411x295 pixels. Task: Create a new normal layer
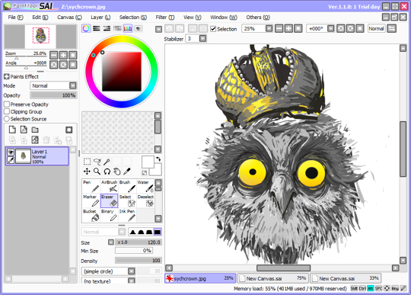pyautogui.click(x=12, y=130)
